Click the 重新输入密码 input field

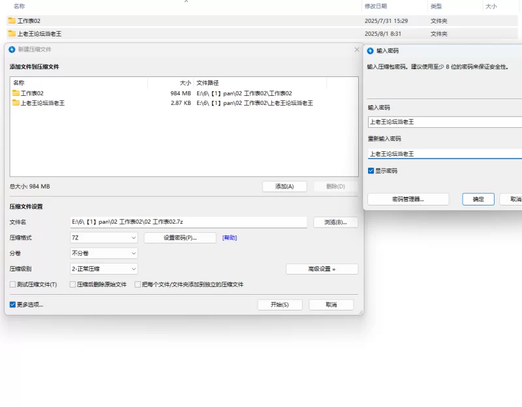[445, 154]
